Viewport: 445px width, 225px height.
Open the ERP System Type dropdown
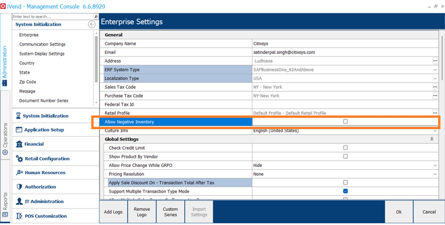[435, 70]
